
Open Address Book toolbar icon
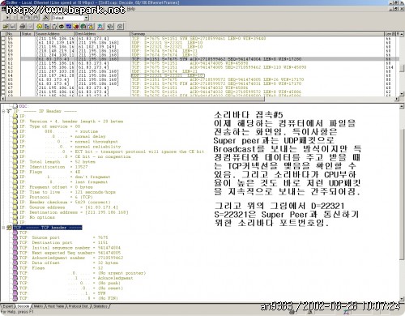(x=110, y=26)
